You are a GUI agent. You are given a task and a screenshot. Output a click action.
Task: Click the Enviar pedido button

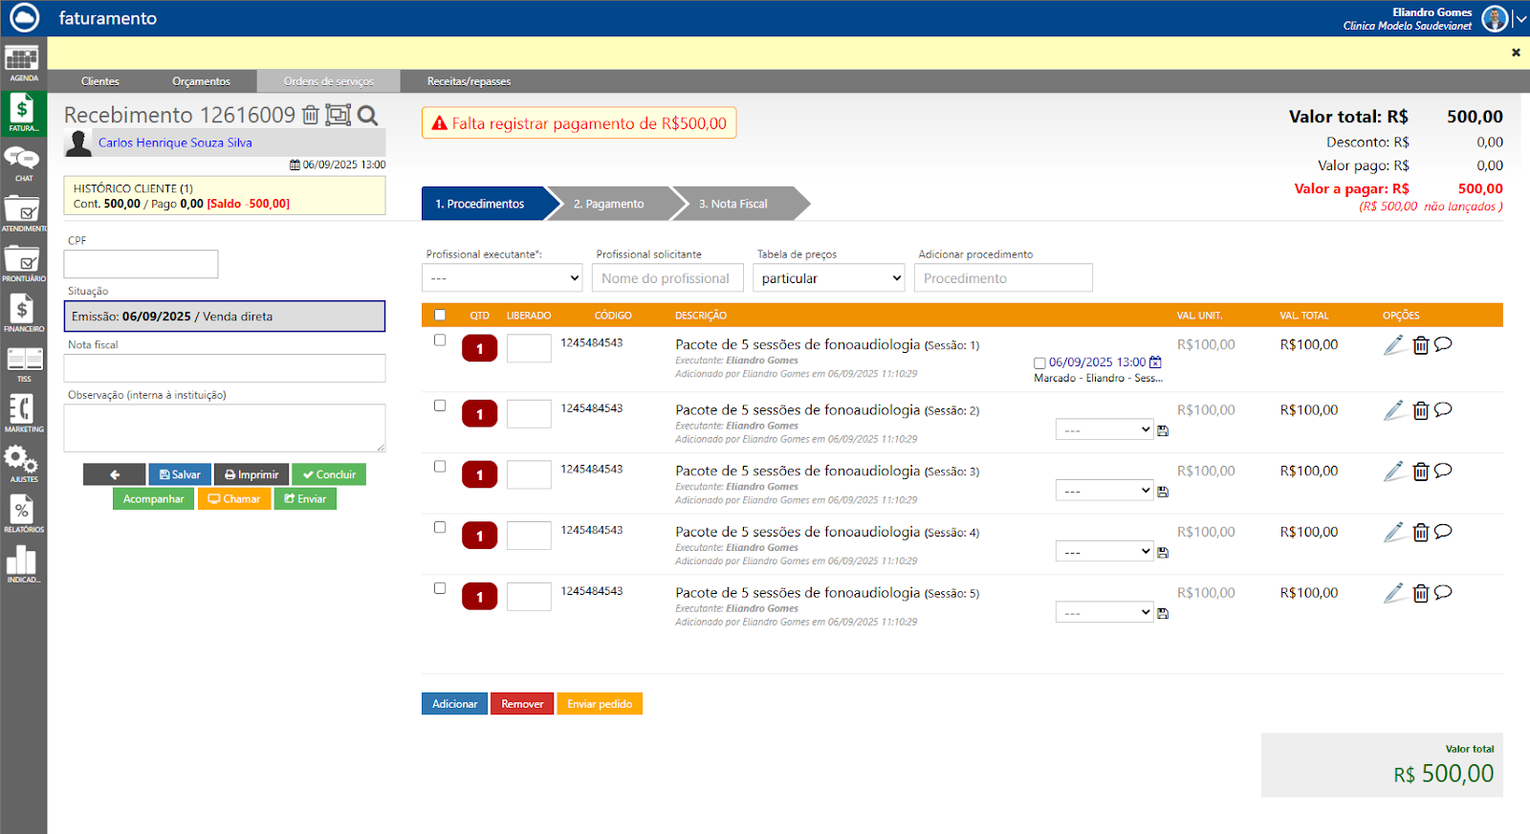pos(600,704)
